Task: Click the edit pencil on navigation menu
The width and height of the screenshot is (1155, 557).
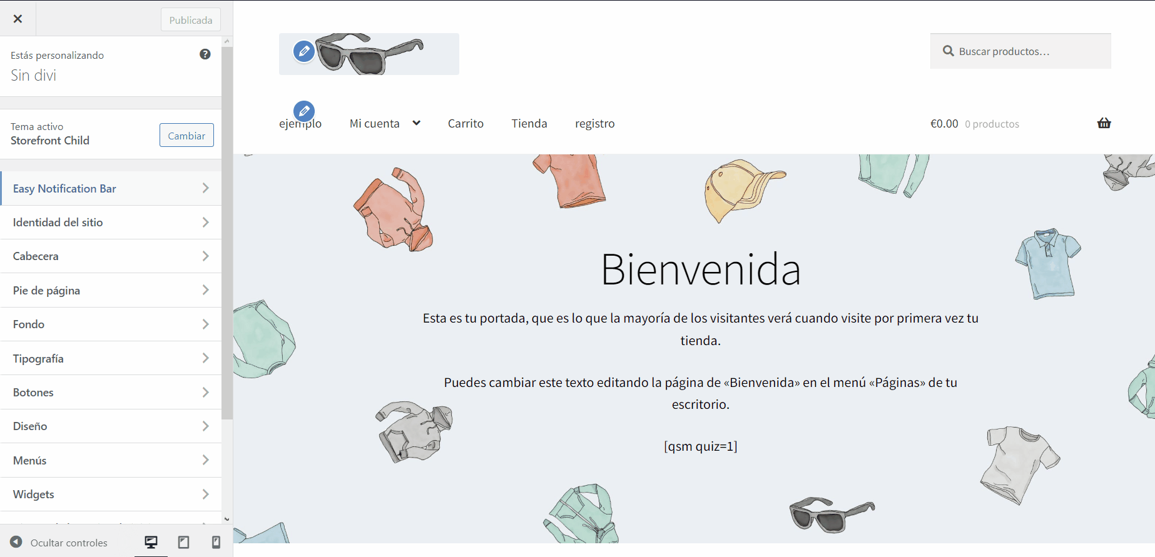Action: pyautogui.click(x=304, y=111)
